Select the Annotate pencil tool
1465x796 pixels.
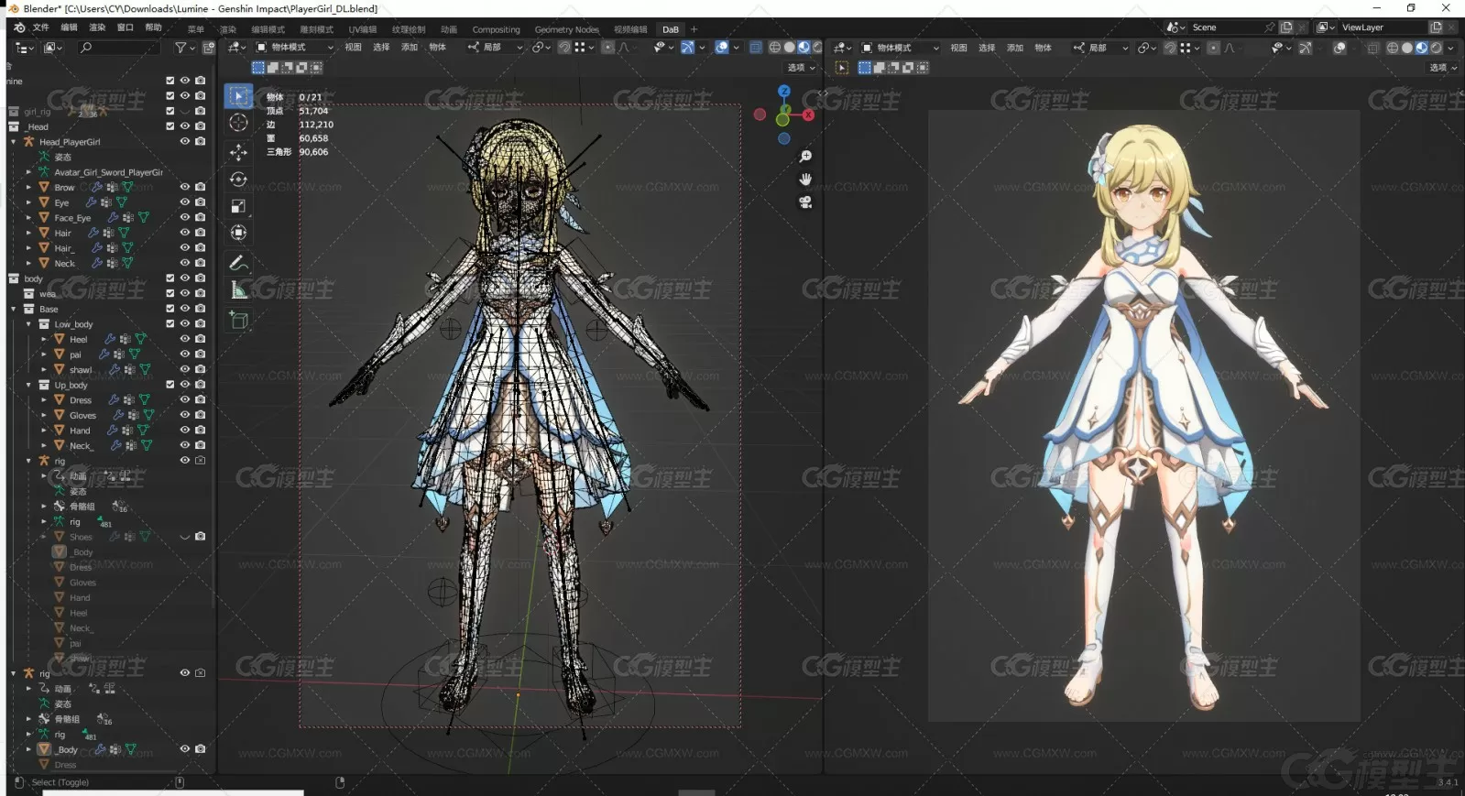point(238,263)
